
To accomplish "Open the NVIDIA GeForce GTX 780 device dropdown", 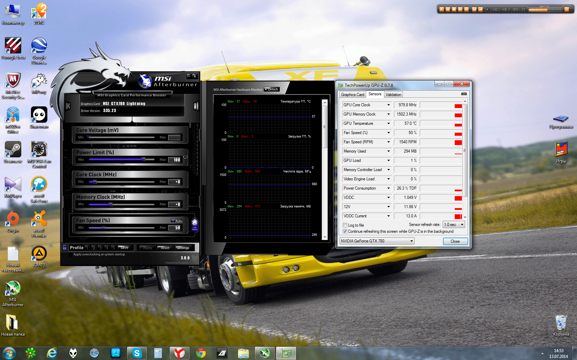I will (377, 241).
